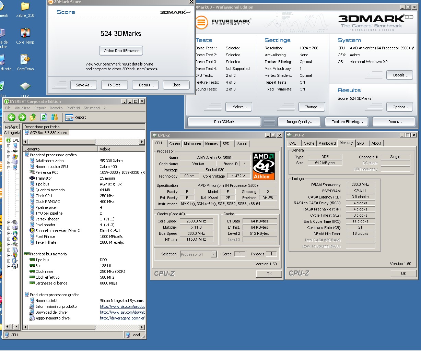Image resolution: width=421 pixels, height=351 pixels.
Task: Launch the CoreTemp desktop icon with gear
Action: coord(25,63)
